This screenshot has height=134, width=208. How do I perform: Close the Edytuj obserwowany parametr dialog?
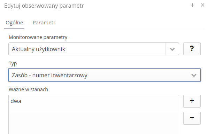coord(202,5)
